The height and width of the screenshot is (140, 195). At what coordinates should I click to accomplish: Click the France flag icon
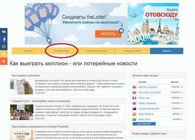[134, 98]
